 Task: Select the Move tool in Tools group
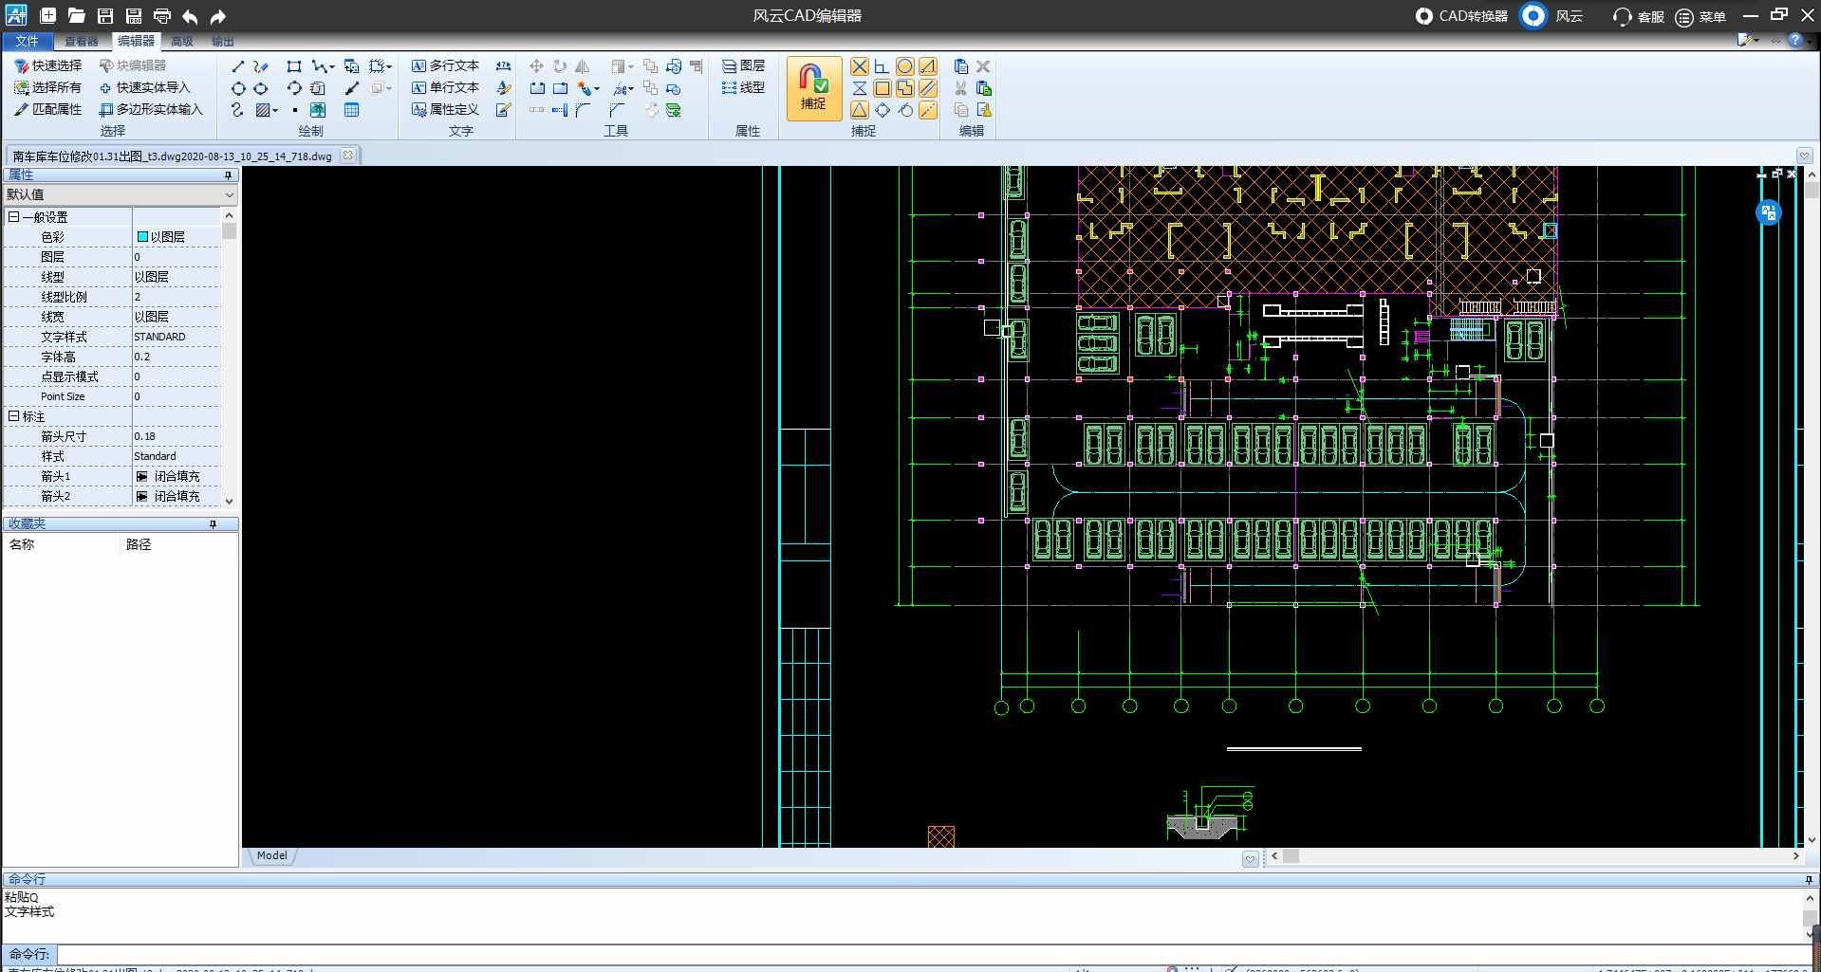[x=536, y=66]
